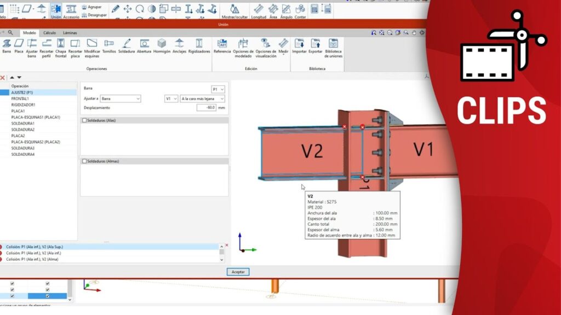Viewport: 561px width, 315px height.
Task: Click the Exportar icon
Action: coord(316,46)
